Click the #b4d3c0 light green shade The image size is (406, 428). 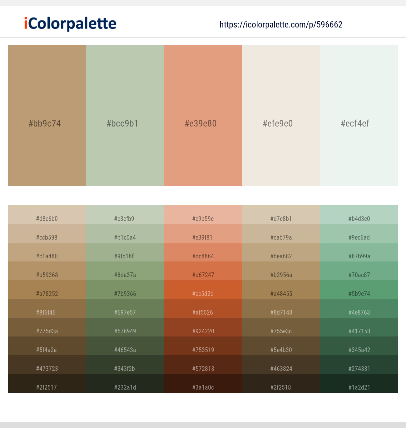359,215
